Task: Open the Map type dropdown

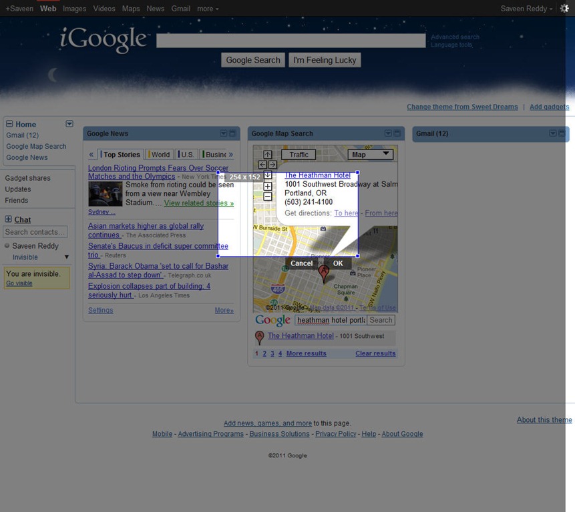Action: tap(372, 155)
